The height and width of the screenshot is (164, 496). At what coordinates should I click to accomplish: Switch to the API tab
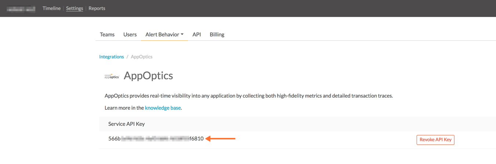click(197, 34)
